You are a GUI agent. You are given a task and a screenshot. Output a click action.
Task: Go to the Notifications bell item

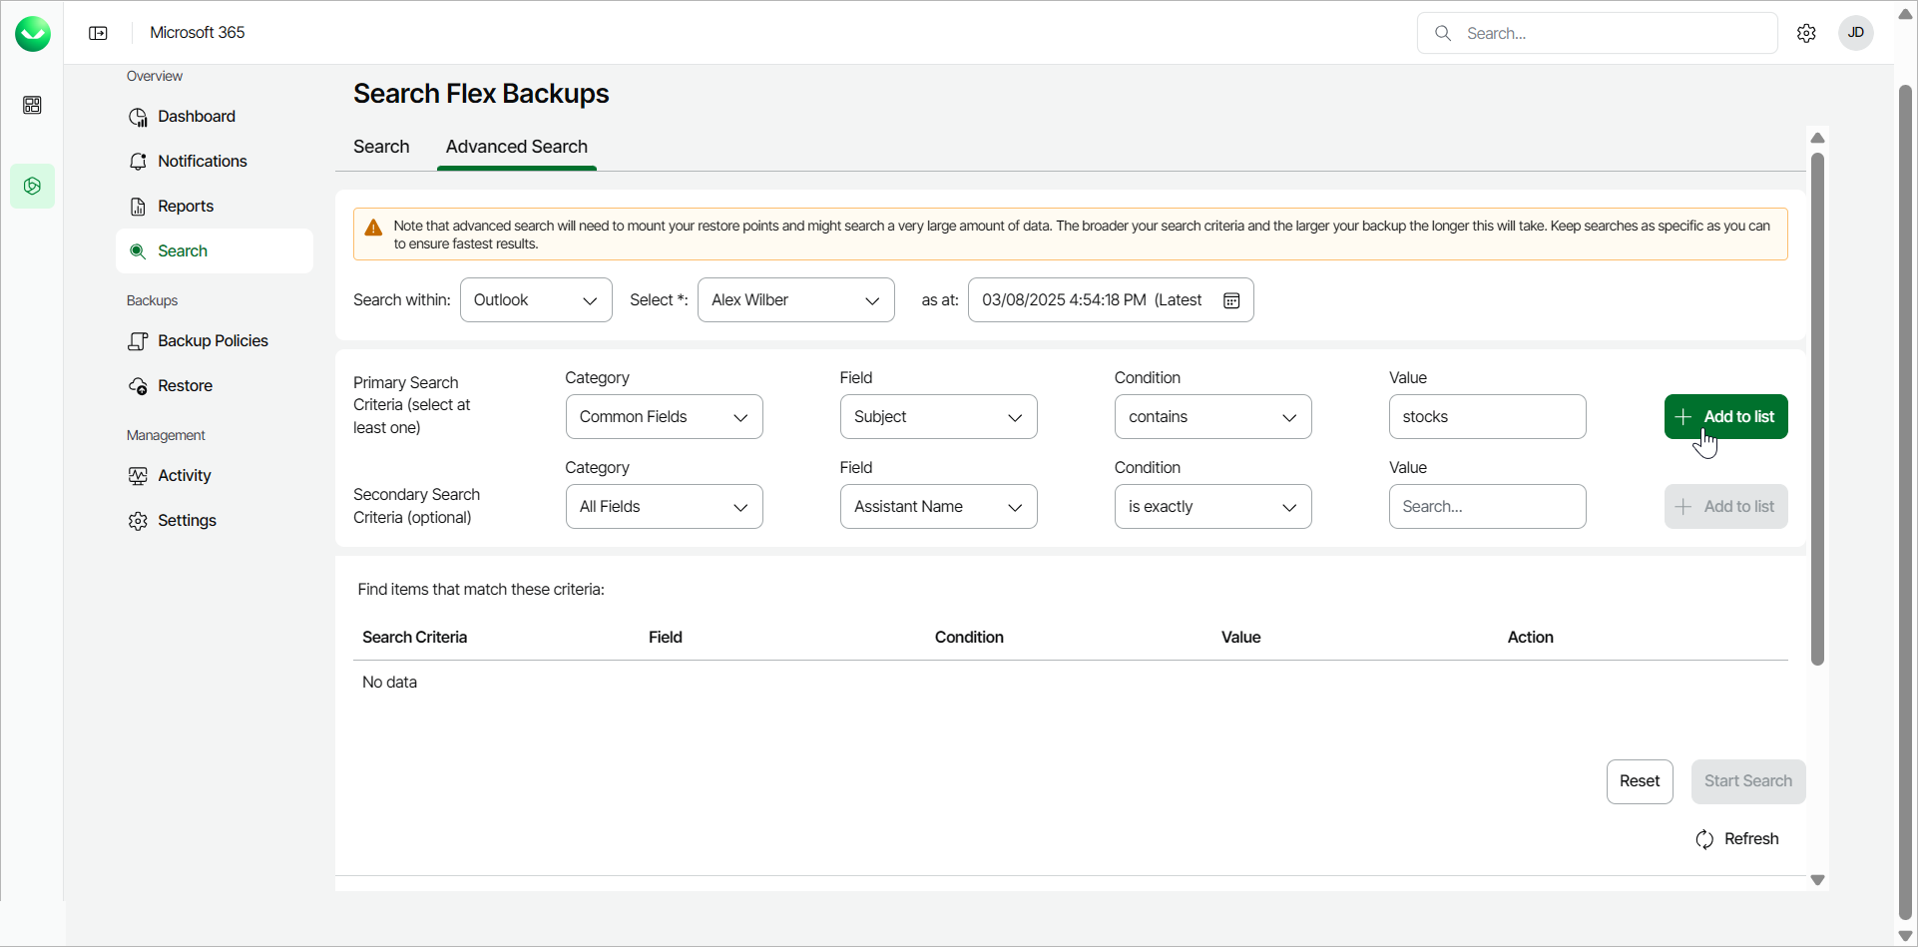(202, 162)
